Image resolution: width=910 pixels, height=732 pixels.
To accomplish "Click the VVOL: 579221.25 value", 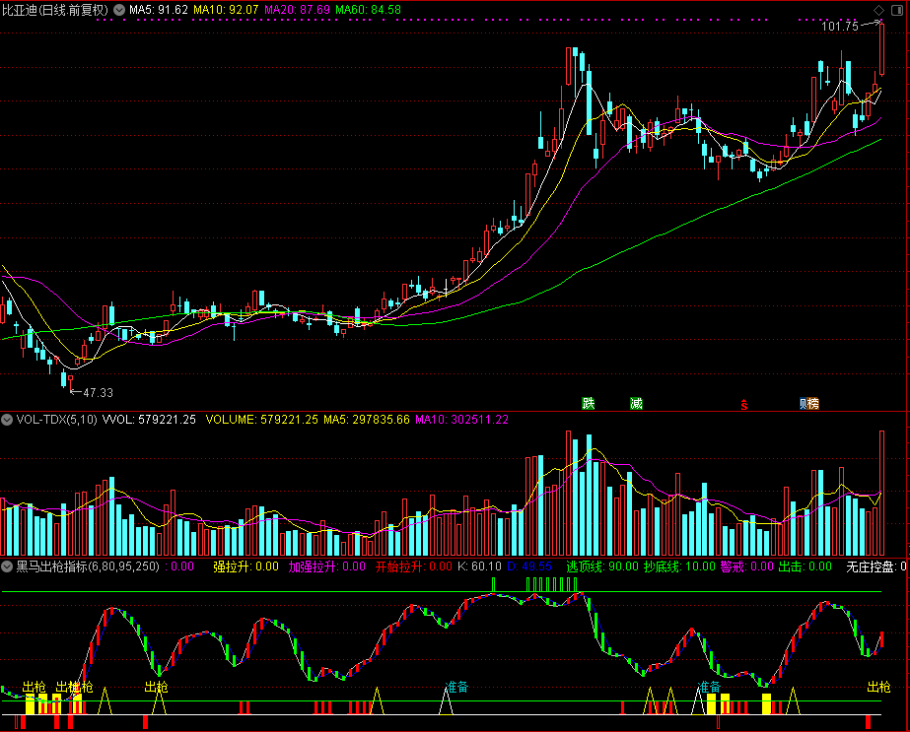I will click(149, 420).
